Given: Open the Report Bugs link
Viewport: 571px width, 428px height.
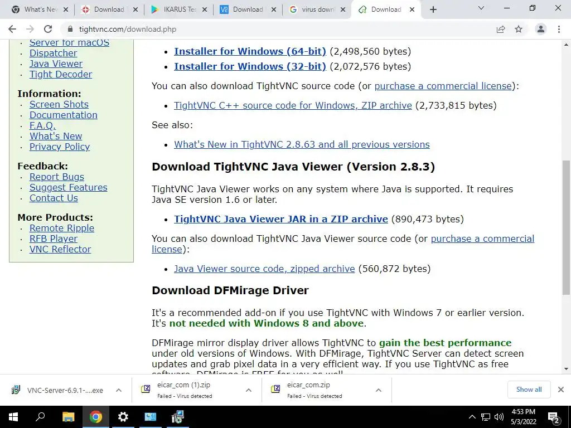Looking at the screenshot, I should (x=56, y=177).
